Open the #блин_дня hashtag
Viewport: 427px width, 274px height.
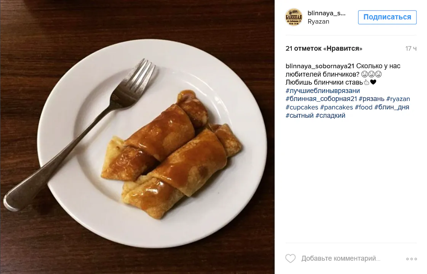point(392,107)
